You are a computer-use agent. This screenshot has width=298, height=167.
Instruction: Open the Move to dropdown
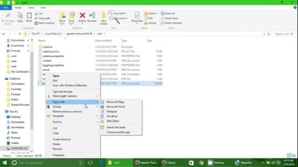(62, 19)
